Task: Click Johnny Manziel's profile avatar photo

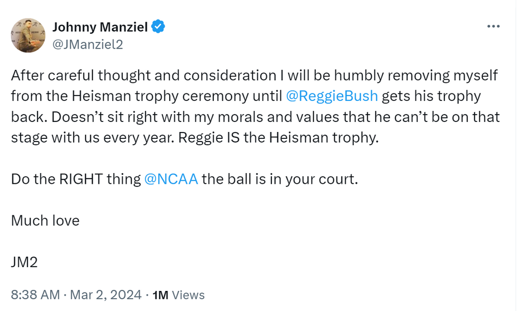Action: 28,35
